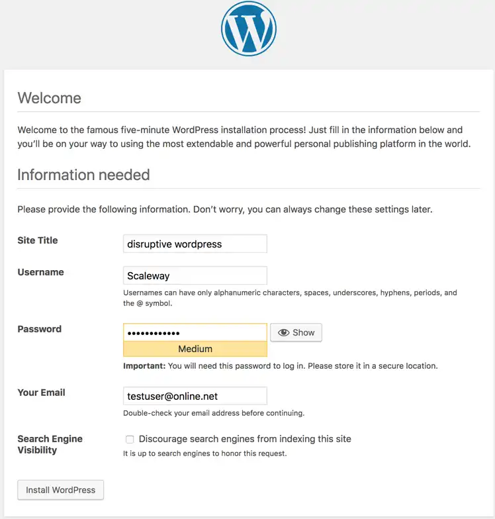Click the Search Engine Visibility label
This screenshot has width=495, height=519.
pyautogui.click(x=50, y=445)
